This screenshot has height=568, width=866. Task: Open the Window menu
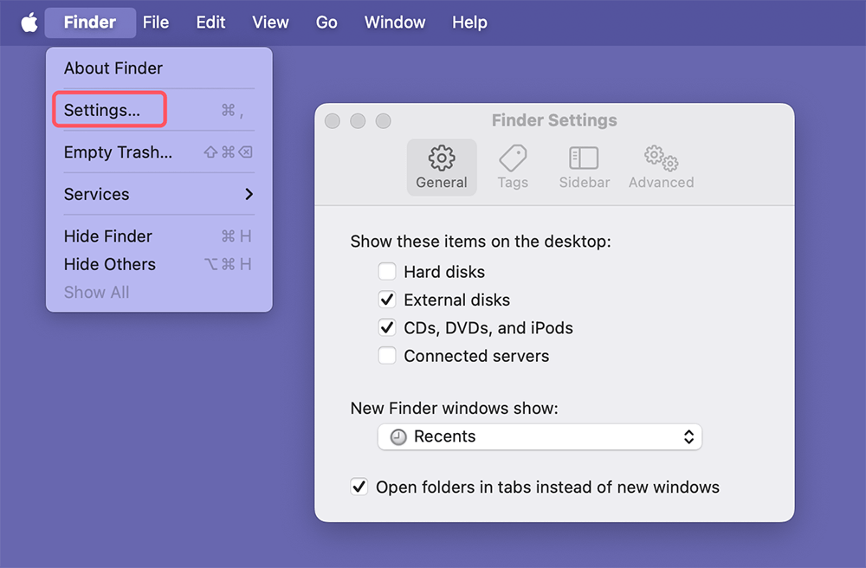[x=394, y=22]
